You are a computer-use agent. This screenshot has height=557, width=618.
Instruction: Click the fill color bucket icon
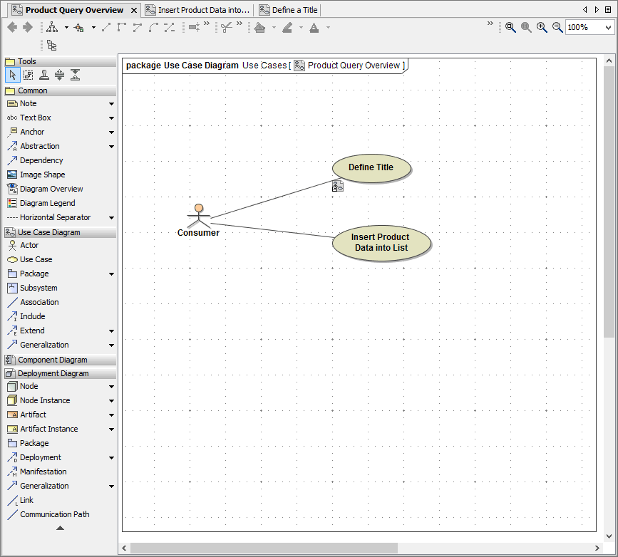point(259,27)
